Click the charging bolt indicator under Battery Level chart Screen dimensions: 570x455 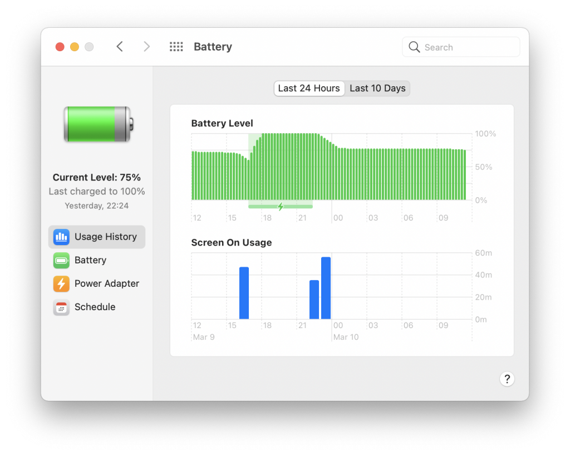(279, 206)
